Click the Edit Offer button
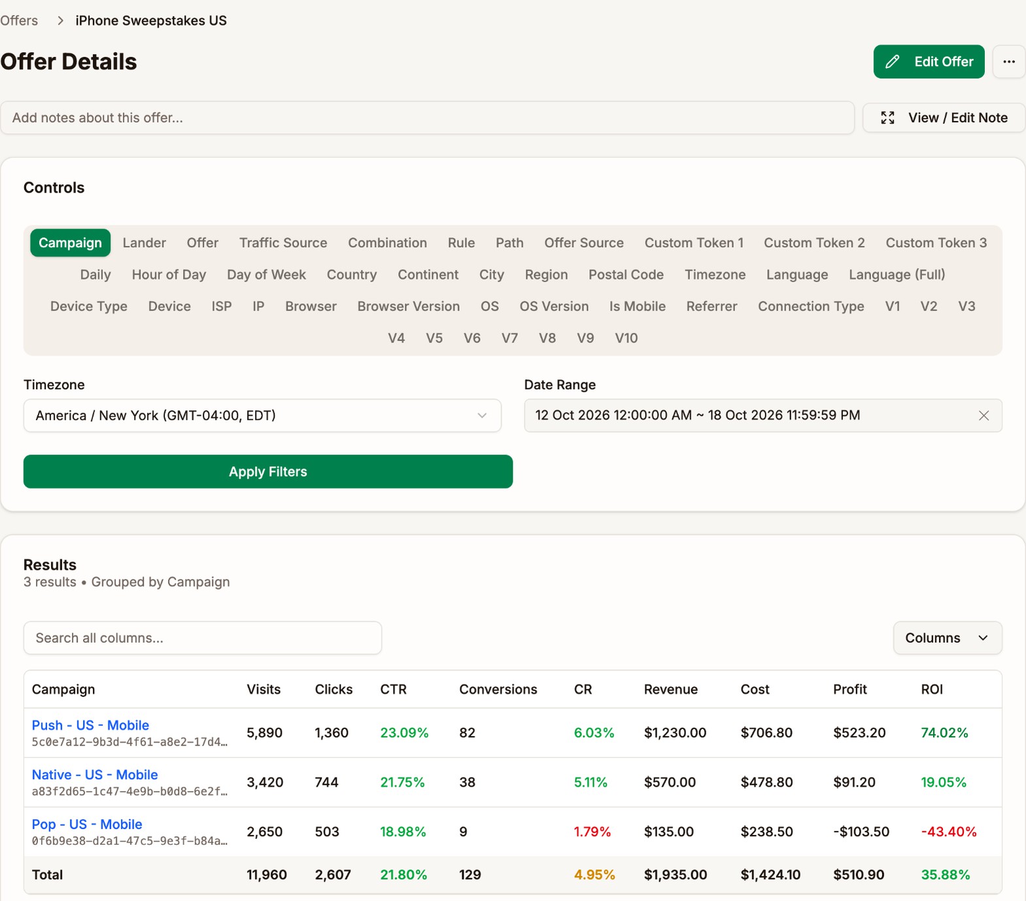 click(x=929, y=61)
